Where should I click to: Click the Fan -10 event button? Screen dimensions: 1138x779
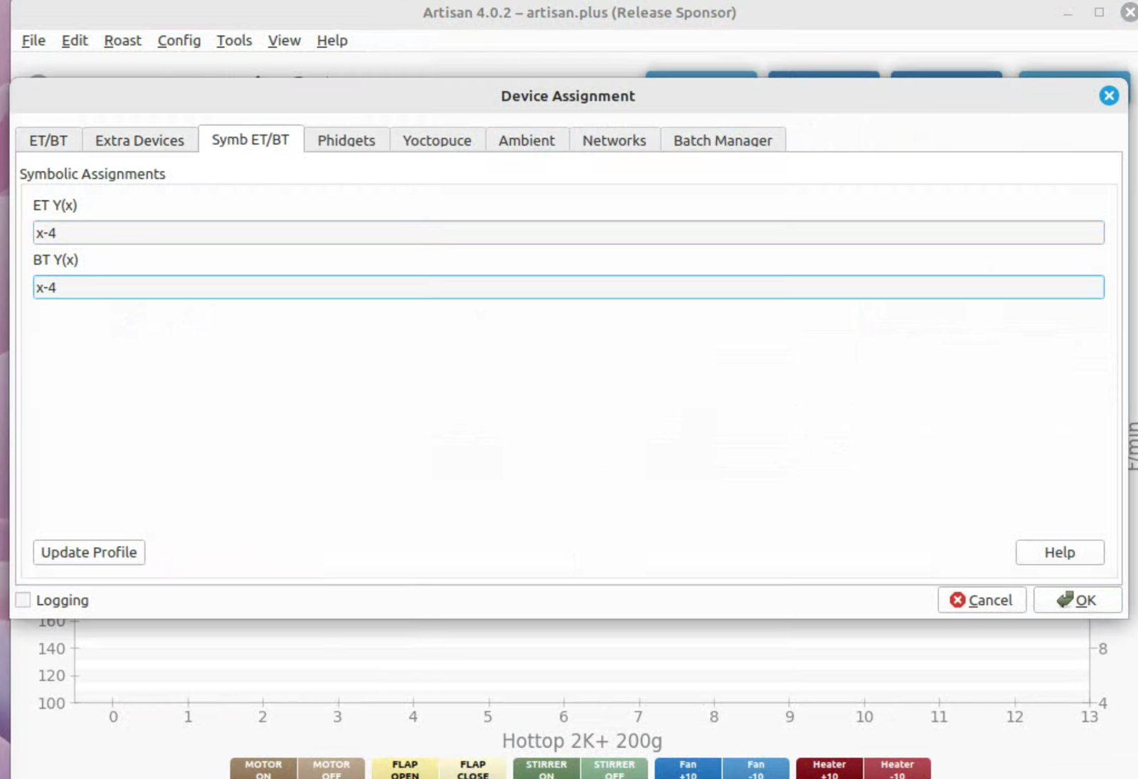point(755,768)
